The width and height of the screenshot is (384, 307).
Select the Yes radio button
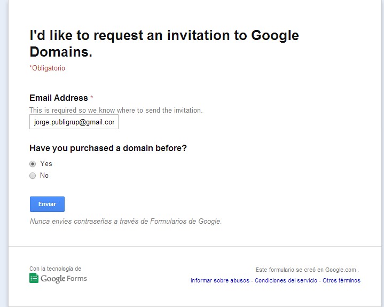(x=33, y=164)
